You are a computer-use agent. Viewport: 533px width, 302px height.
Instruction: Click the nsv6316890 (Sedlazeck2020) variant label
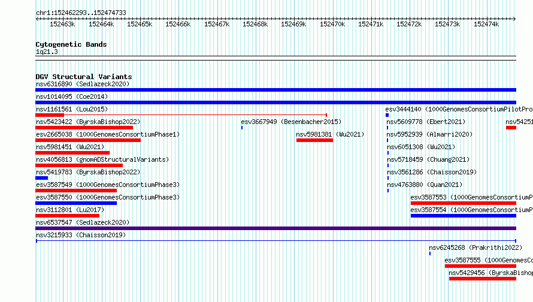pyautogui.click(x=83, y=84)
